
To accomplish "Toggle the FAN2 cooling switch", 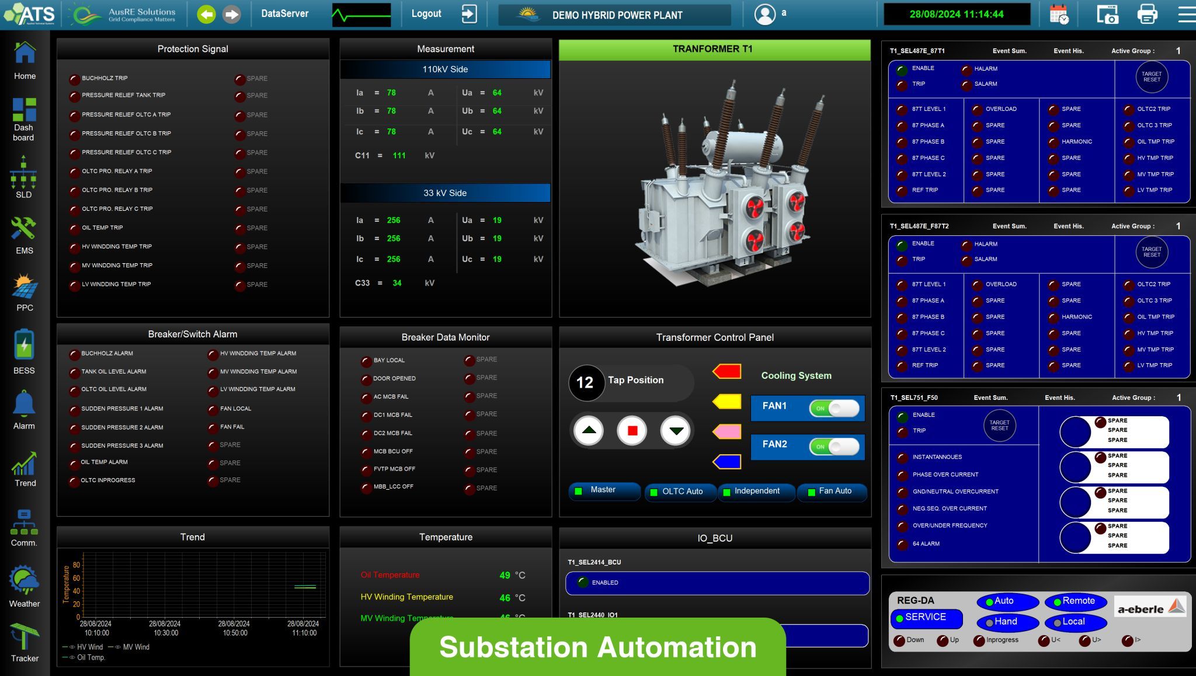I will (x=834, y=447).
